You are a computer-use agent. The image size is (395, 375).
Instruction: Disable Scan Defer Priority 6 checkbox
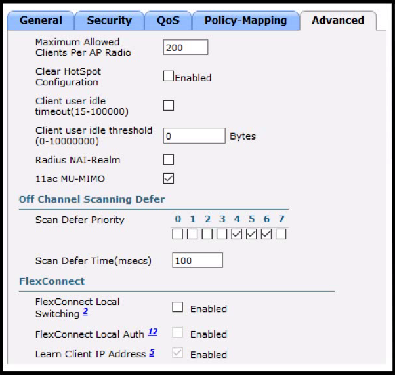coord(266,234)
